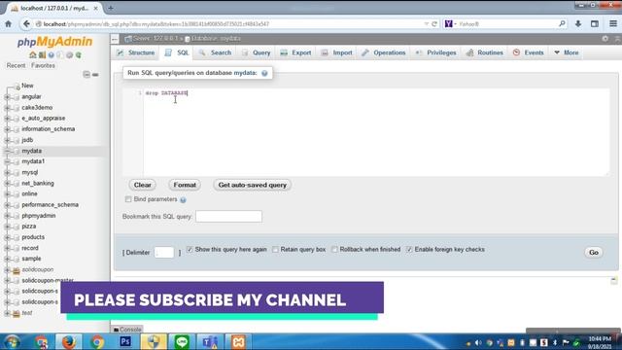Viewport: 622px width, 350px height.
Task: Uncheck Show this query here again
Action: [x=190, y=250]
